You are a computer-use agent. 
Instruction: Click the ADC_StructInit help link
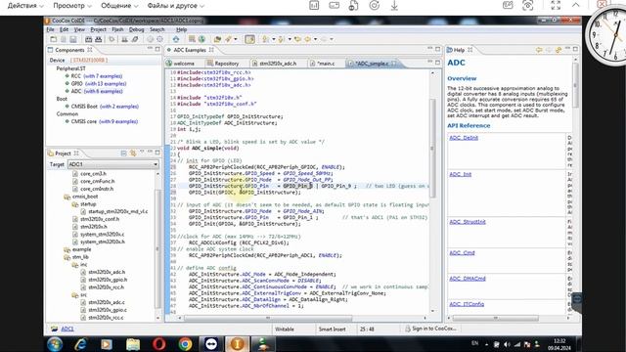pos(468,222)
